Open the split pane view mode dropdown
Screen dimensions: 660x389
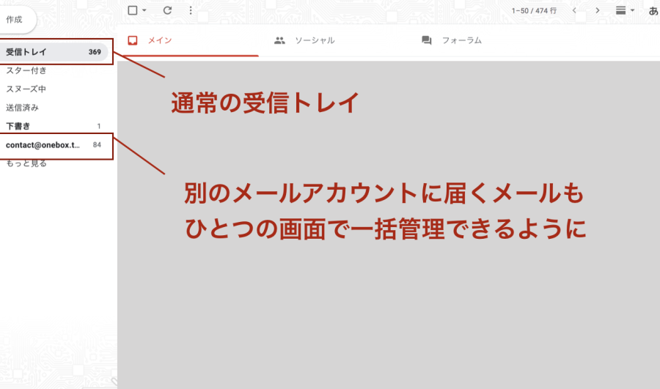pyautogui.click(x=625, y=10)
